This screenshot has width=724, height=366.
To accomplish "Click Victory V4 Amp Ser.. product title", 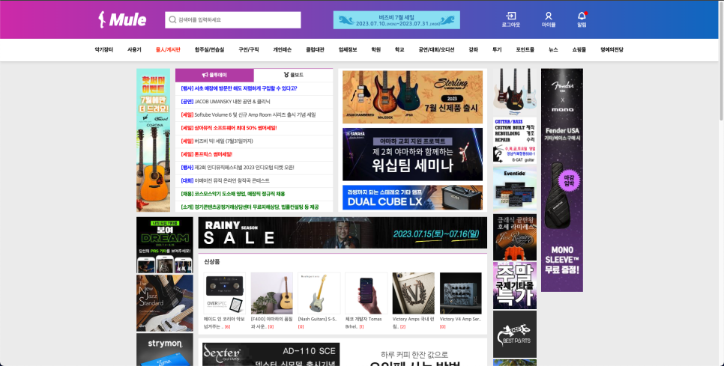I will [460, 319].
